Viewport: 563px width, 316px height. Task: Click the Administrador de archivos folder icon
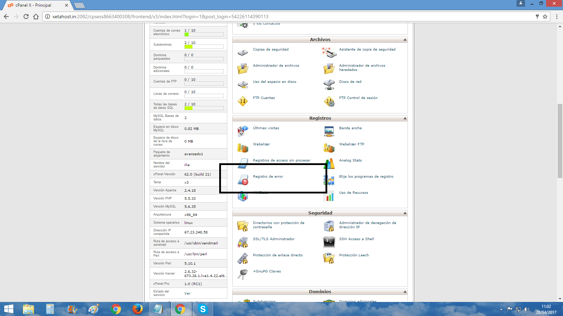pos(242,69)
